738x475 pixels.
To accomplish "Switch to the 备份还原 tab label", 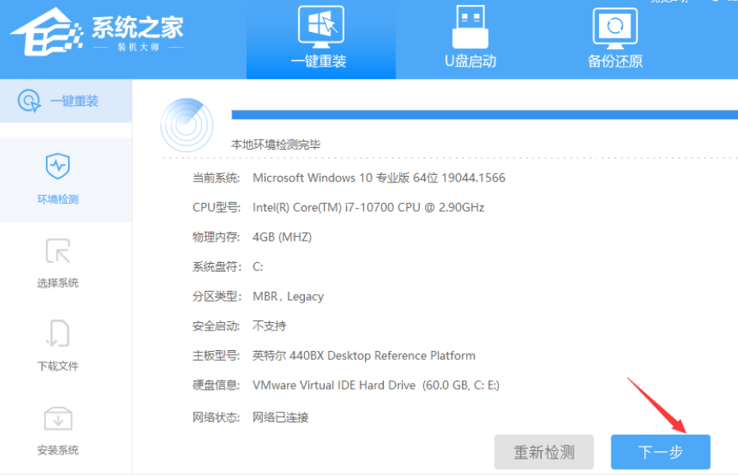I will pos(615,62).
